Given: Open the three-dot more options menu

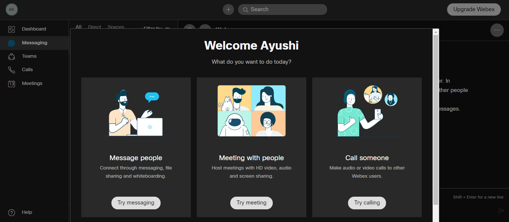Looking at the screenshot, I should tap(497, 30).
